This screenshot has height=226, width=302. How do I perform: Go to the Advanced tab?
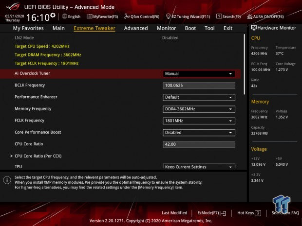[136, 28]
